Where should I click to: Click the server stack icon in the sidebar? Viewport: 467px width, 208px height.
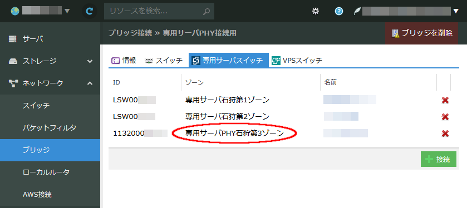(x=12, y=39)
